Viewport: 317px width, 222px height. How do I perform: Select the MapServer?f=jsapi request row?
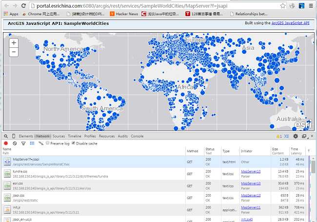point(155,162)
